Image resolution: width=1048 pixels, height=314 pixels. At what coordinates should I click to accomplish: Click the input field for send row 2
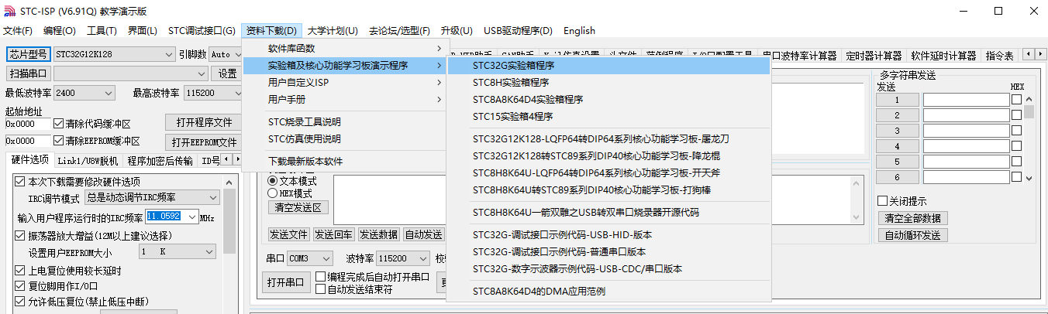pos(966,115)
